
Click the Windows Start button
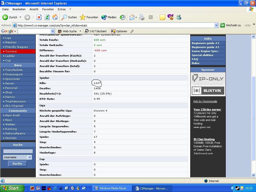pos(12,188)
